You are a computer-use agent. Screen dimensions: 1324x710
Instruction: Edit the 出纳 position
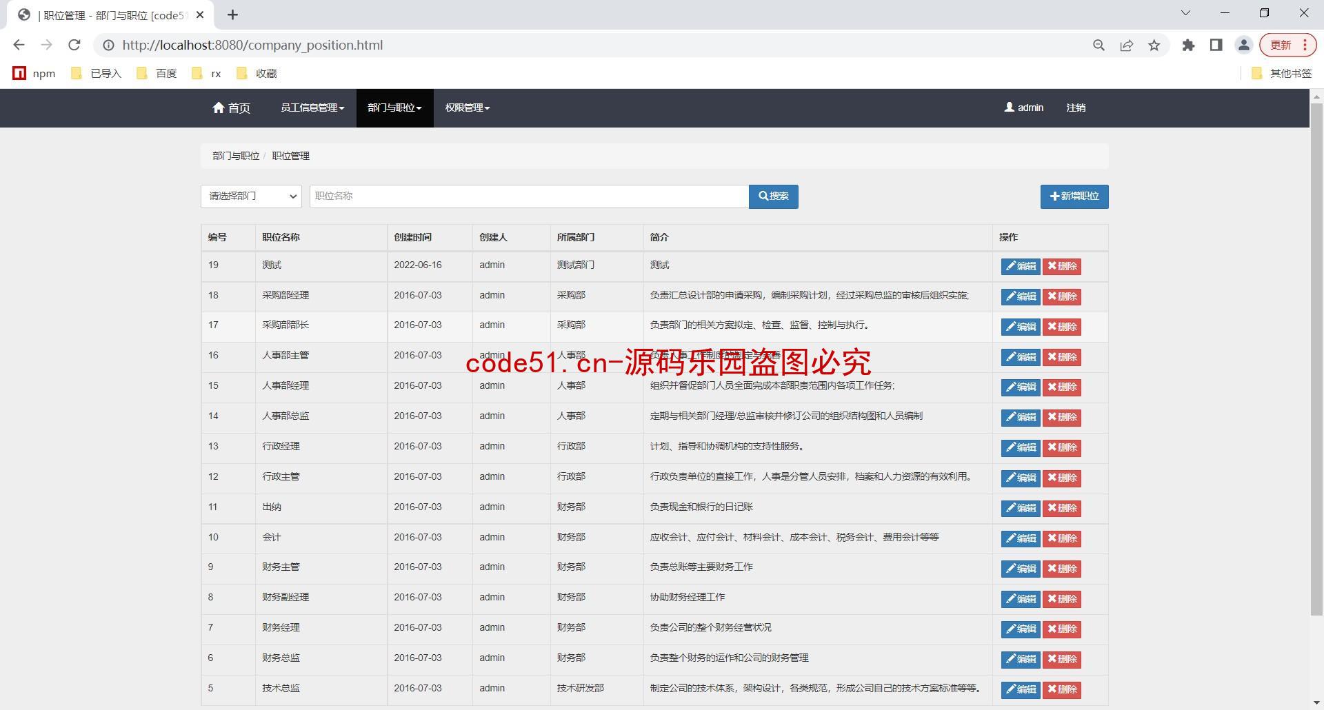1021,508
